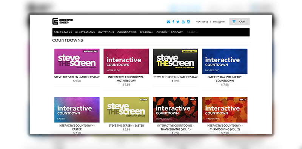Screen dimensions: 302x149
Task: Click the Countdowns page heading
Action: [x=68, y=40]
